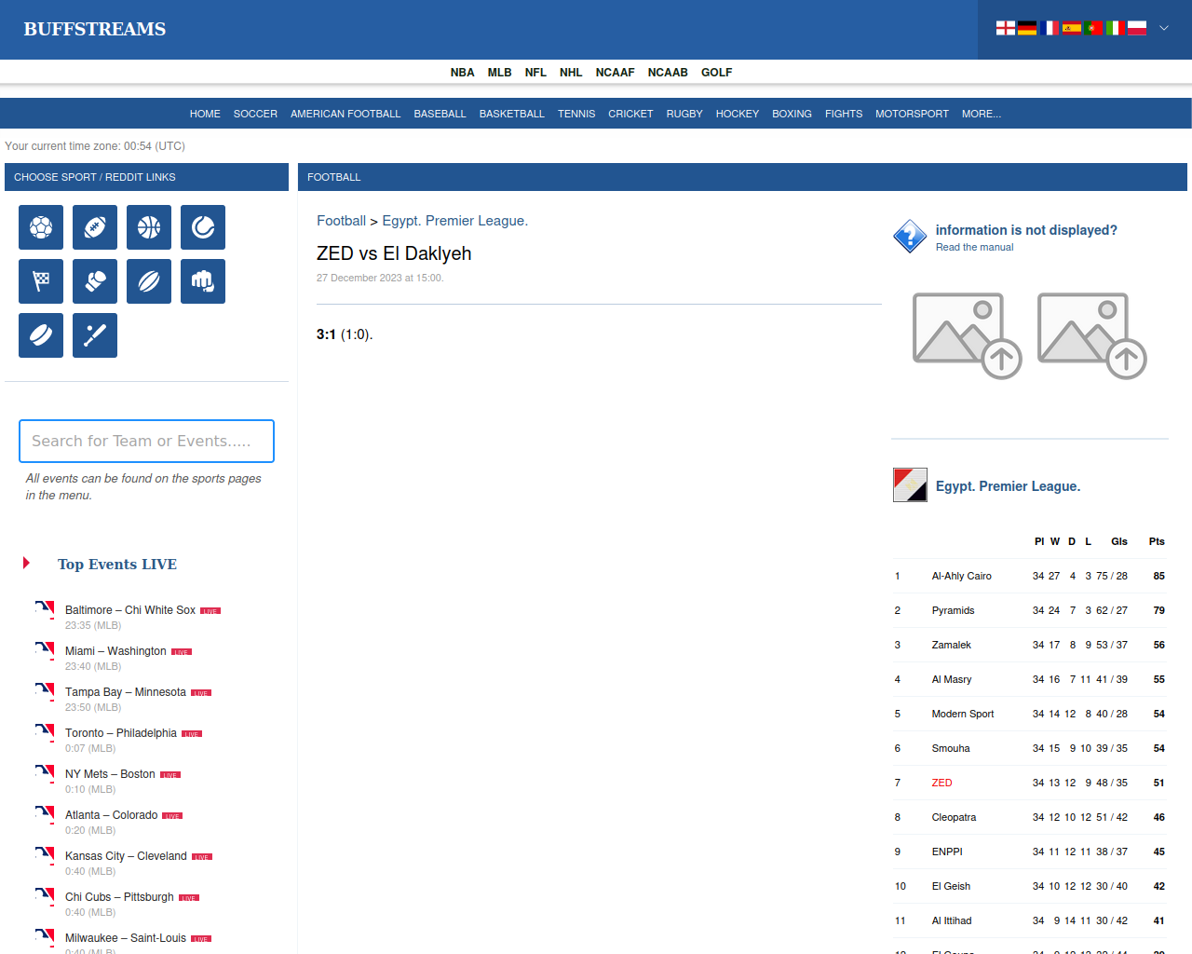Open RUGBY in the navigation bar
Image resolution: width=1192 pixels, height=954 pixels.
coord(684,114)
